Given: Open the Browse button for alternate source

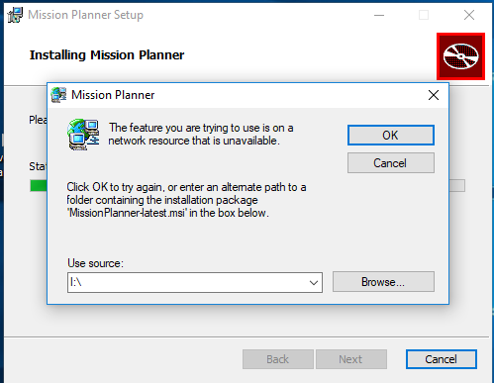Looking at the screenshot, I should [x=383, y=282].
